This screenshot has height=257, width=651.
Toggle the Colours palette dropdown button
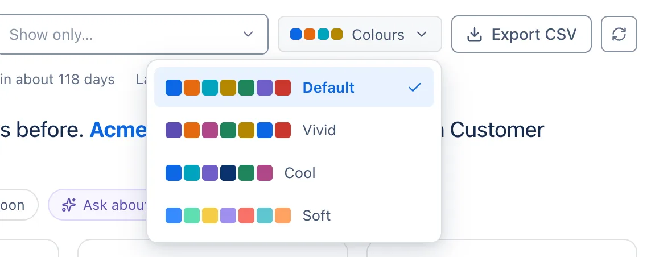pos(360,35)
